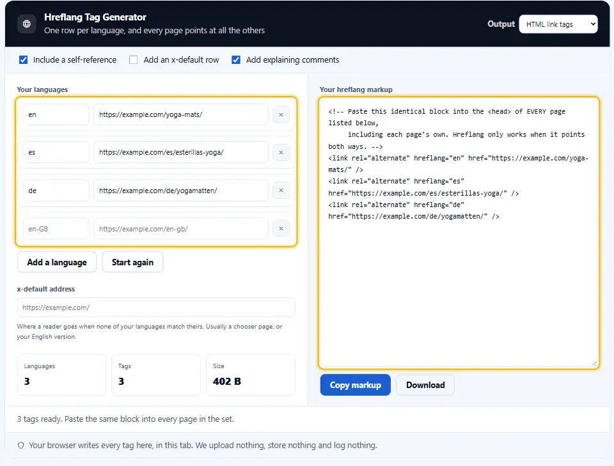Click the Hreflang Tag Generator title
Screen dimensions: 614x466
pos(95,17)
